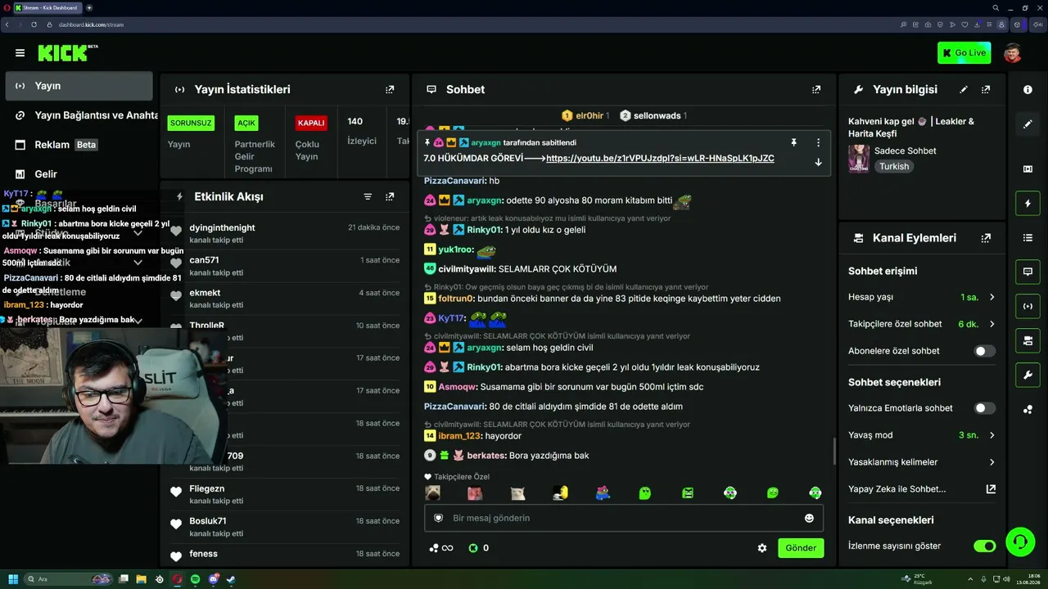
Task: Click the stream category thumbnail
Action: pyautogui.click(x=859, y=158)
